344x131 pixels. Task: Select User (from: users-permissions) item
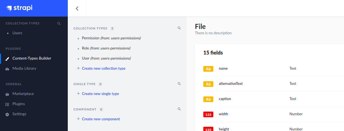(x=106, y=58)
